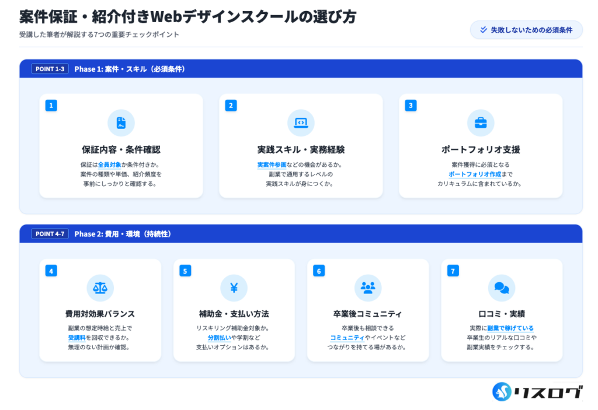This screenshot has width=598, height=410.
Task: Click the 失敗しないための必須条件 button
Action: (526, 30)
